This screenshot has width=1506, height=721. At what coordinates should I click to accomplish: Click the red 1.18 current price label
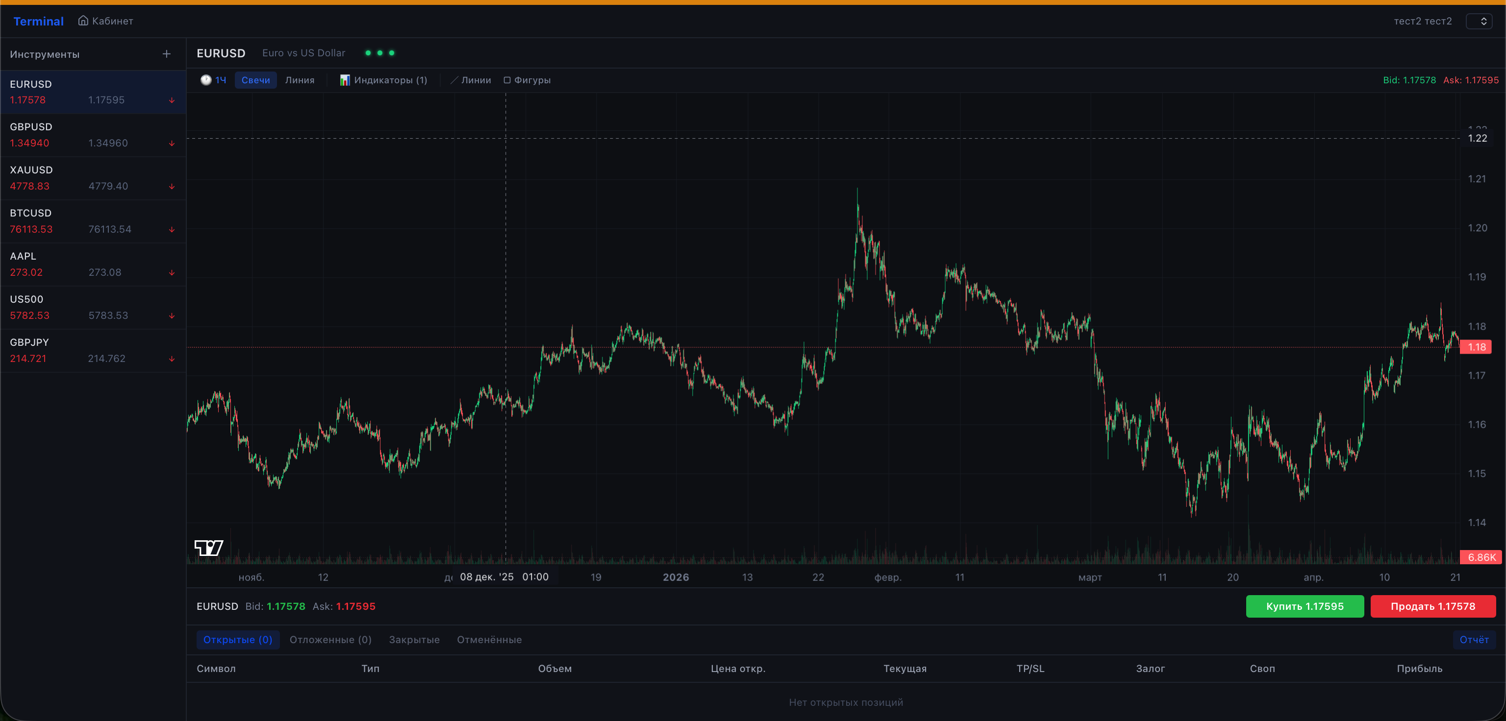coord(1476,347)
